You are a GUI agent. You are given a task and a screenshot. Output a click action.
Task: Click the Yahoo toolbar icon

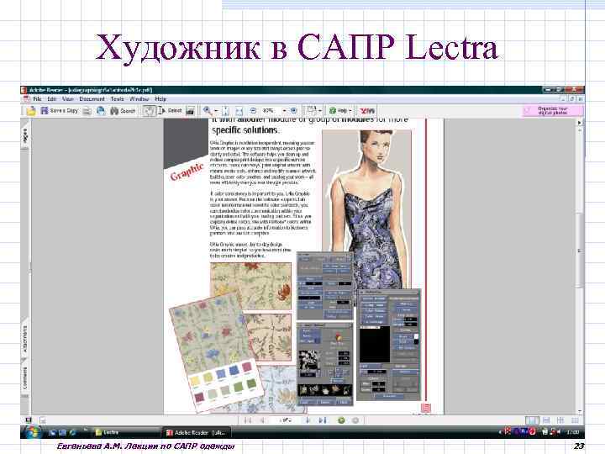(x=367, y=111)
